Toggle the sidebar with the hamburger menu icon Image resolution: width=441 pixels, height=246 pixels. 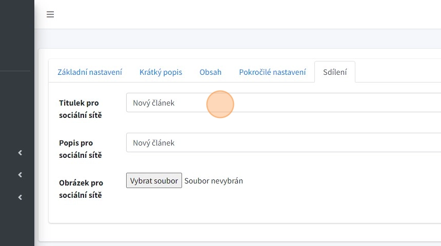click(50, 14)
